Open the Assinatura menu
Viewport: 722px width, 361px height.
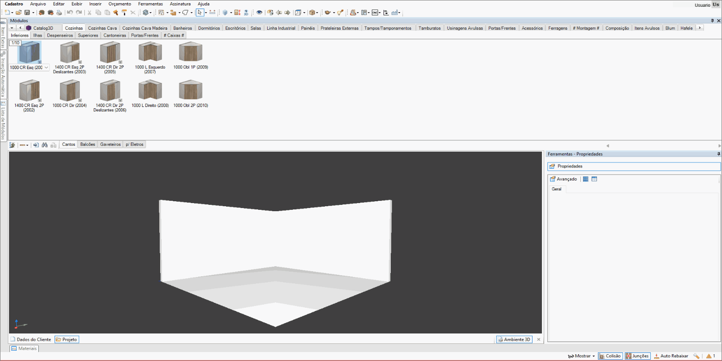(180, 4)
